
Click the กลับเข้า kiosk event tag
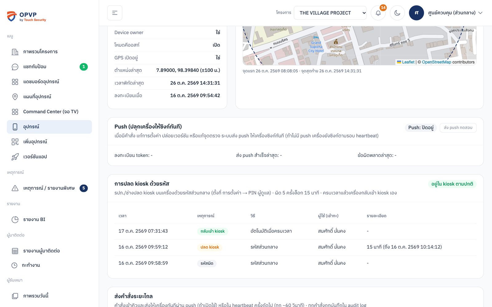(x=212, y=231)
